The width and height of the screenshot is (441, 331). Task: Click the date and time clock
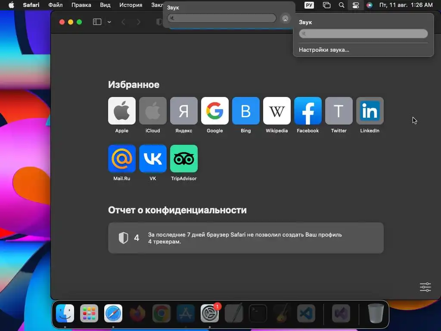[406, 5]
